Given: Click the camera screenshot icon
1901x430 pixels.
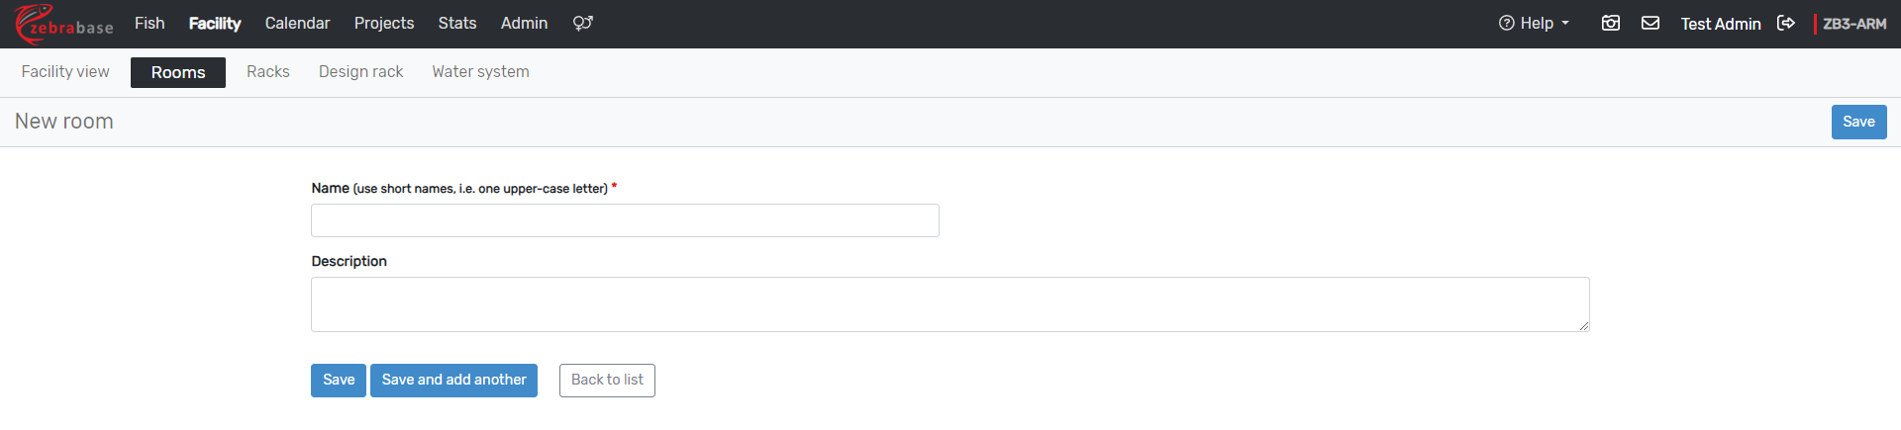Looking at the screenshot, I should [1611, 23].
